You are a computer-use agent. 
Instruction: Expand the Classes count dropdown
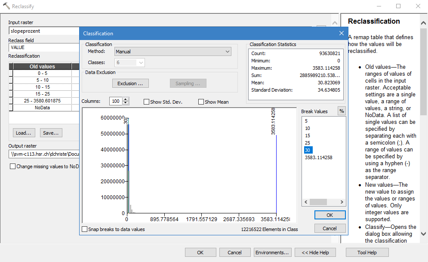[x=140, y=63]
